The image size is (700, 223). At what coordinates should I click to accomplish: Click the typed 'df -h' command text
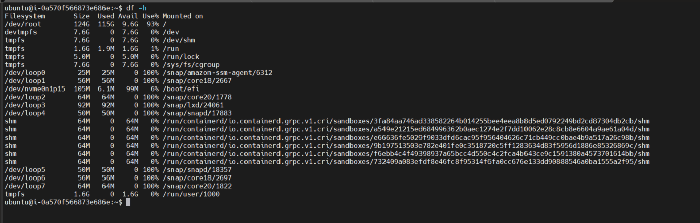[x=136, y=8]
